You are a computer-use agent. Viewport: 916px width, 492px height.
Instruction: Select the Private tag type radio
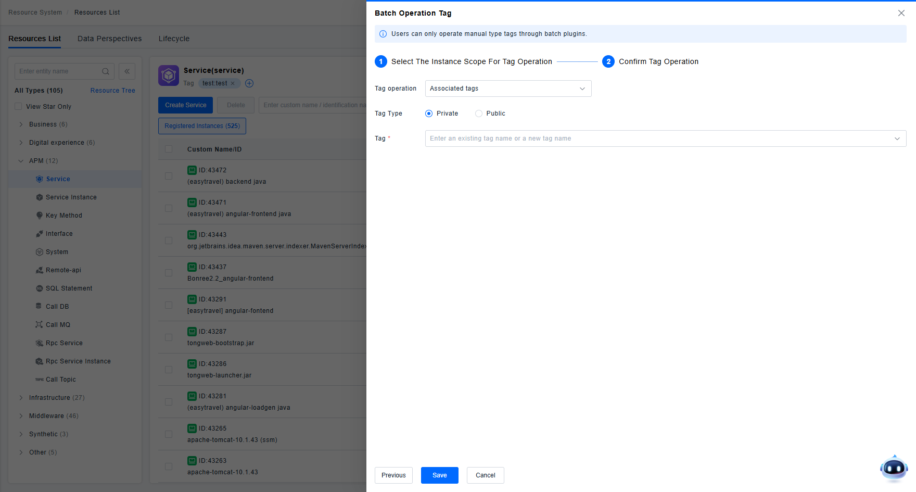pos(429,113)
